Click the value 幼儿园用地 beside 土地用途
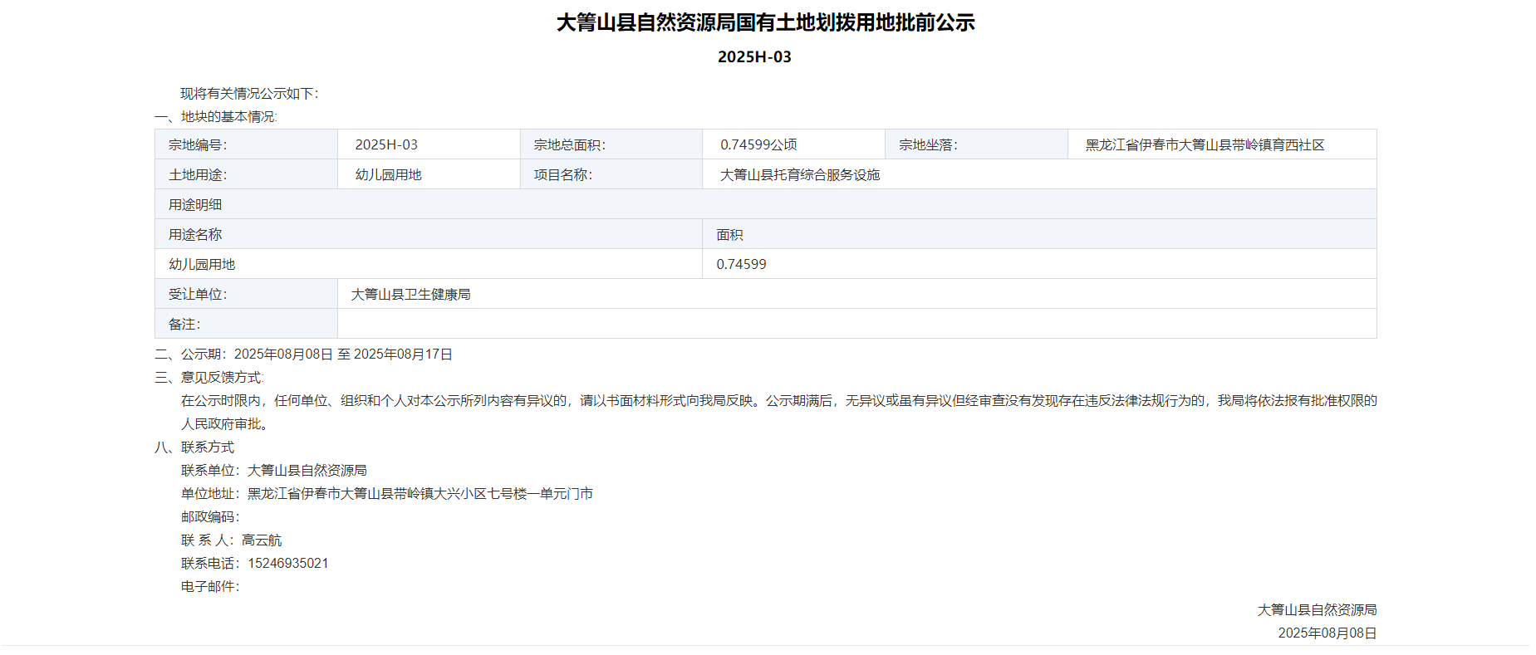This screenshot has height=655, width=1536. (388, 174)
